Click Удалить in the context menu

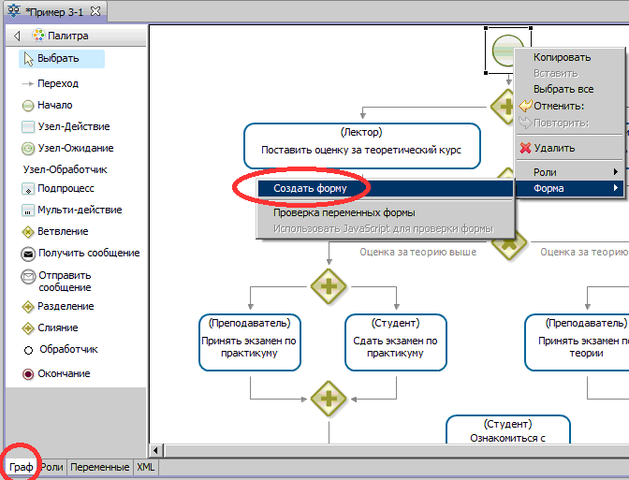point(554,148)
